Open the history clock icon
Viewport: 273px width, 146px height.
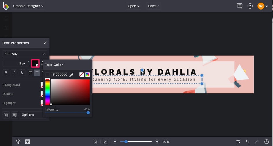[x=266, y=141]
